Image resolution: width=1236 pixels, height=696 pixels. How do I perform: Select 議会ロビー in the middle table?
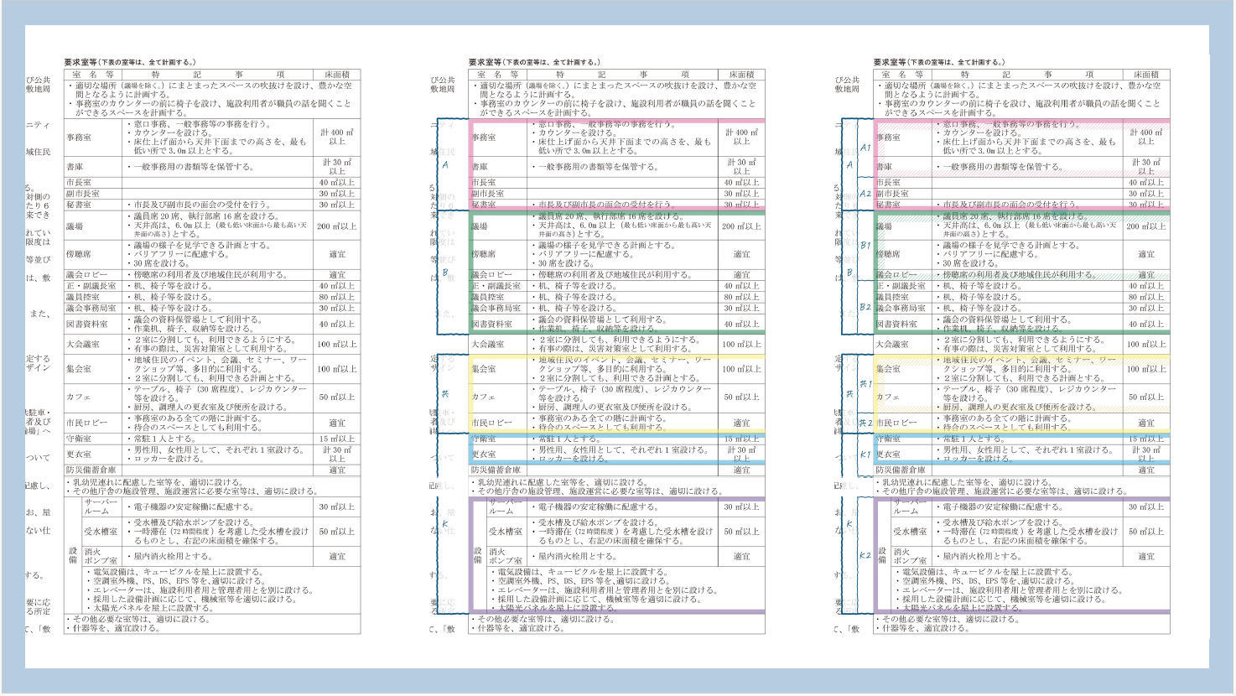pyautogui.click(x=491, y=275)
